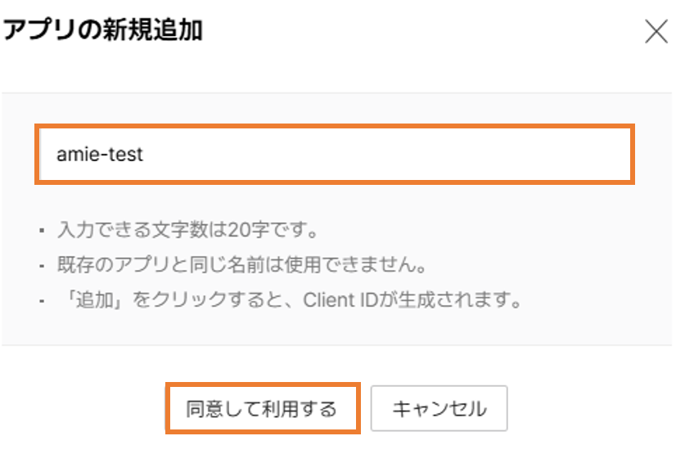Place cursor on the "amie-test" text
Screen dimensions: 676x454
tap(100, 154)
